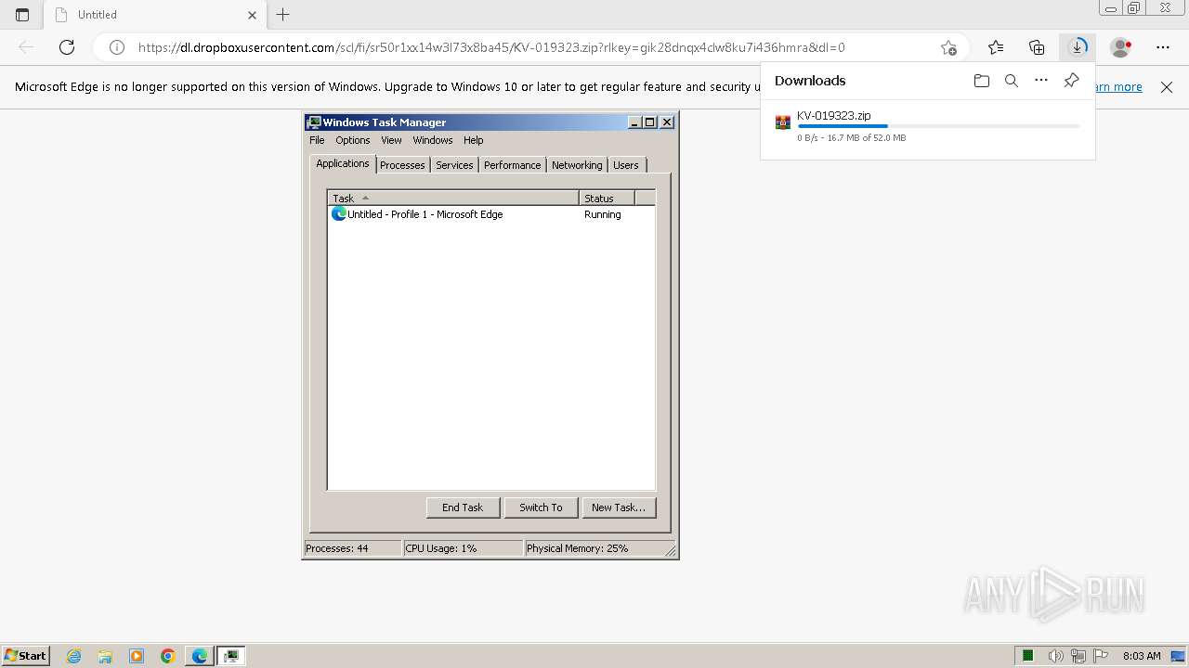Image resolution: width=1189 pixels, height=668 pixels.
Task: Switch to the Users tab
Action: tap(626, 165)
